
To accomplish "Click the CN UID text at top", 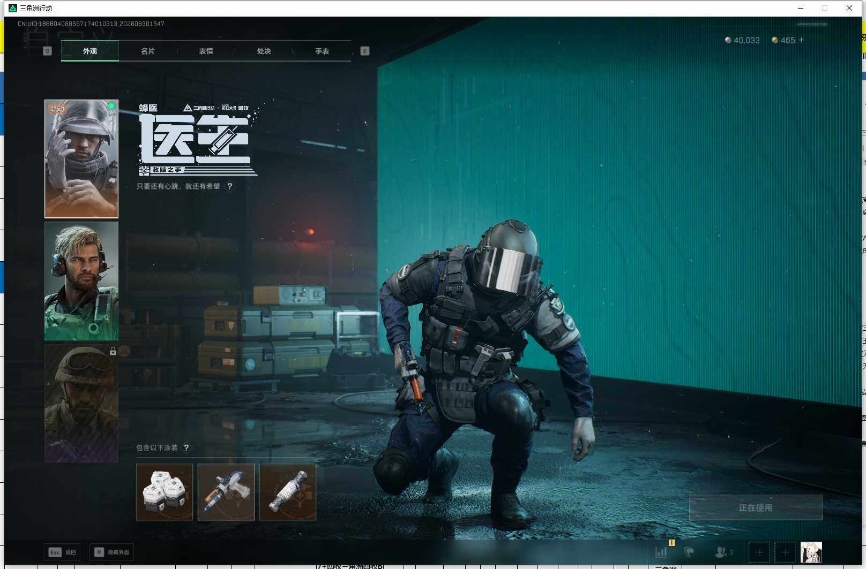I will click(91, 24).
